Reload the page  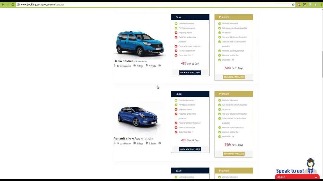[x=13, y=5]
